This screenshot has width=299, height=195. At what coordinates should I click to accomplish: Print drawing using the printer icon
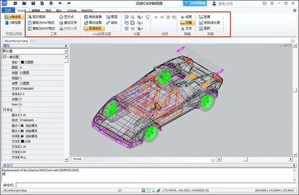click(51, 3)
